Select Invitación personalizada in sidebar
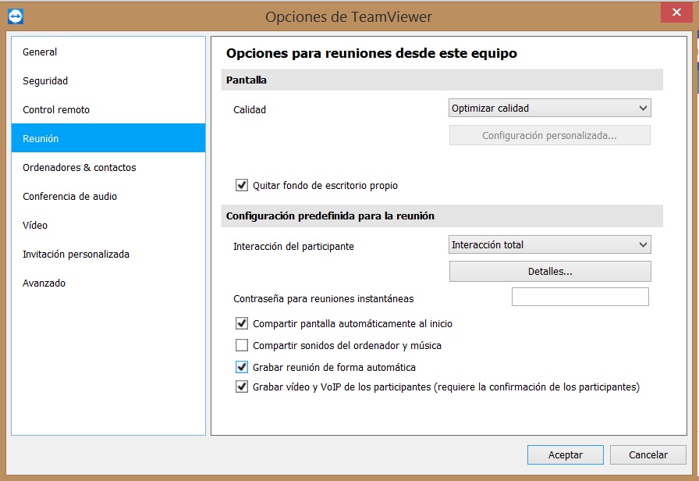 pyautogui.click(x=76, y=255)
